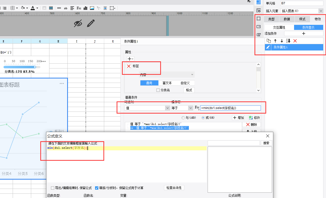Open the cell attributes info panel icon

click(258, 10)
